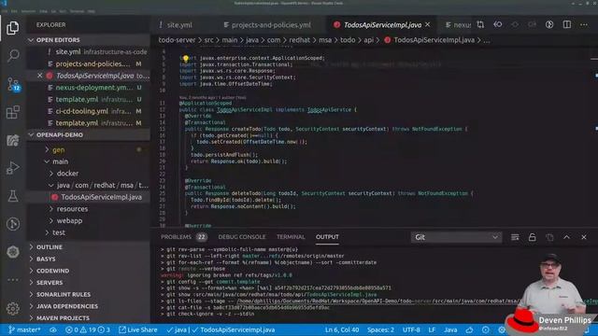
Task: Open the Extensions view icon
Action: (12, 112)
